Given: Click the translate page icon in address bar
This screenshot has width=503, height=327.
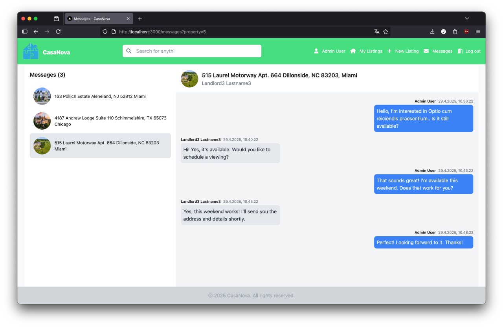Looking at the screenshot, I should tap(377, 31).
